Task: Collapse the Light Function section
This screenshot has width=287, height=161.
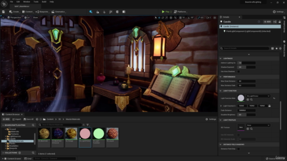Action: pyautogui.click(x=221, y=91)
